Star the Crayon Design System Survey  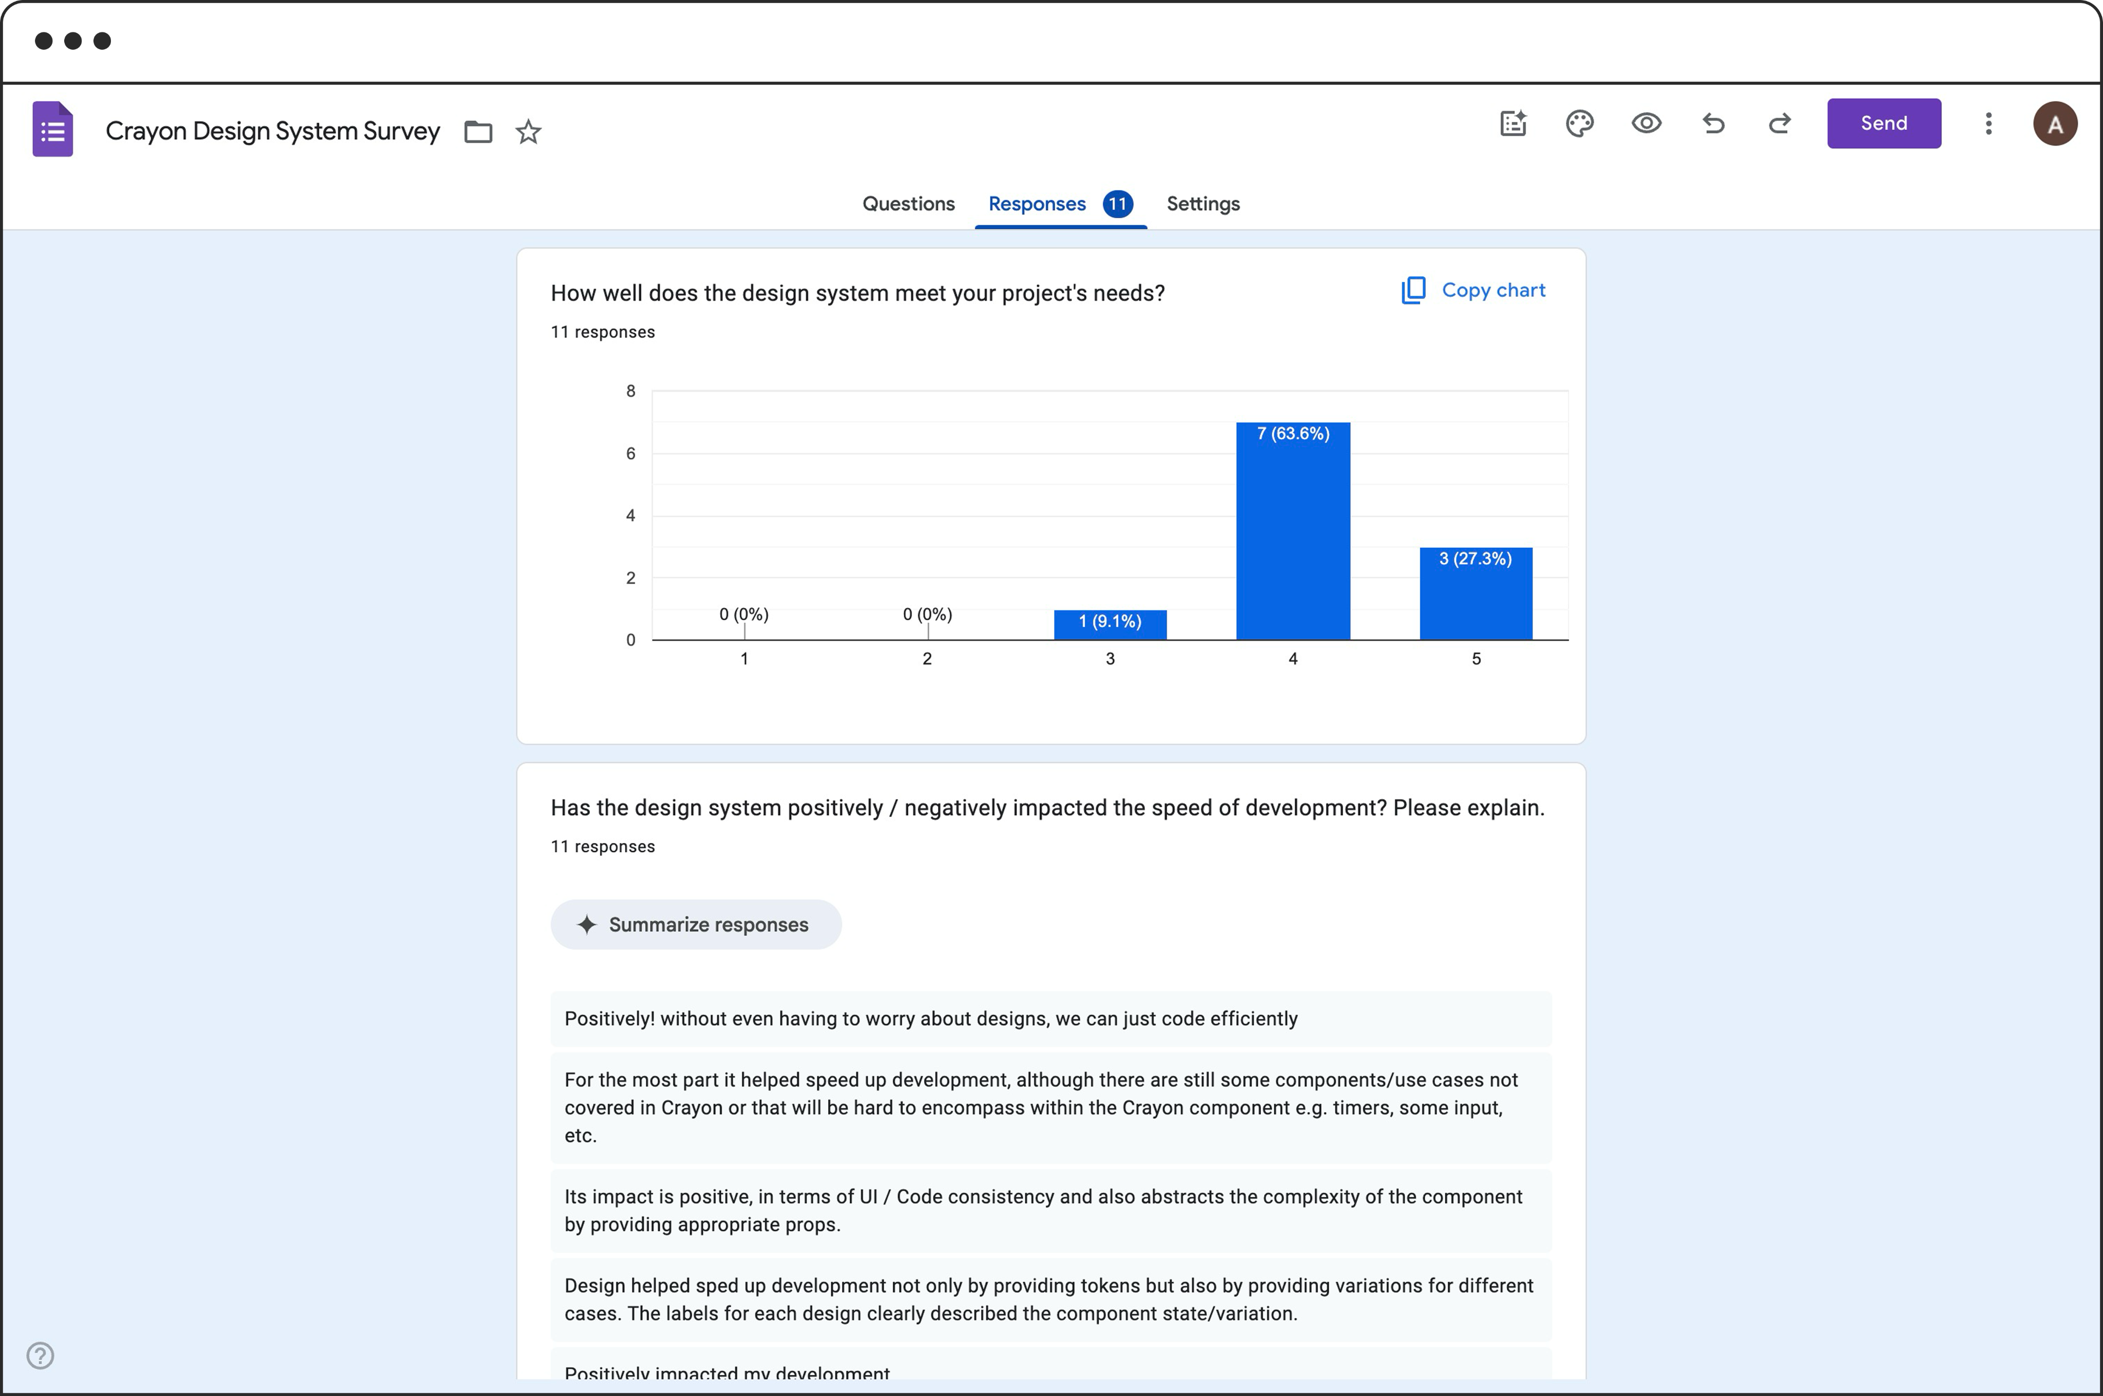(x=529, y=132)
